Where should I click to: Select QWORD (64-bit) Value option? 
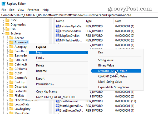click(x=112, y=76)
